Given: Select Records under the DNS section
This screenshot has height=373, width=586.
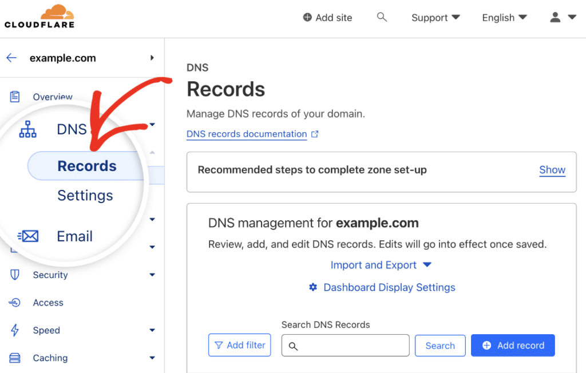Looking at the screenshot, I should [x=86, y=166].
